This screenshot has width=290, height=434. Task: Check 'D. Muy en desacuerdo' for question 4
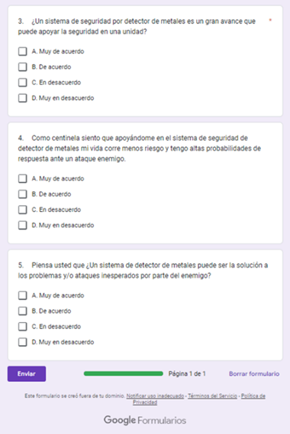[x=23, y=225]
